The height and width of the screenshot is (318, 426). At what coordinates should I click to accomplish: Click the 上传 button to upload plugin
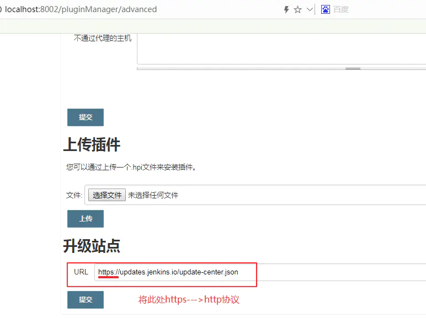(x=86, y=219)
